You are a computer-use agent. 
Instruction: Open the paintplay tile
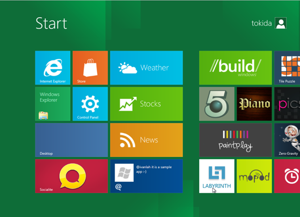tap(235, 140)
